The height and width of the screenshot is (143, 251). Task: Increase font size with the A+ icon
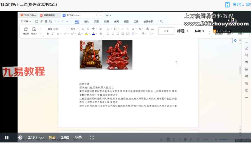coord(83,29)
